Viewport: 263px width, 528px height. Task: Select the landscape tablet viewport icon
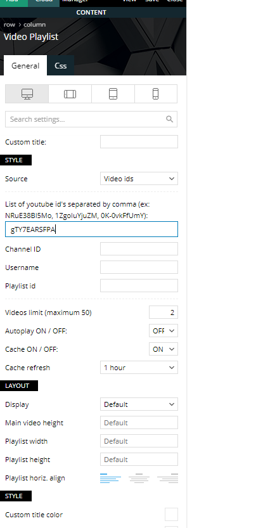pyautogui.click(x=70, y=94)
